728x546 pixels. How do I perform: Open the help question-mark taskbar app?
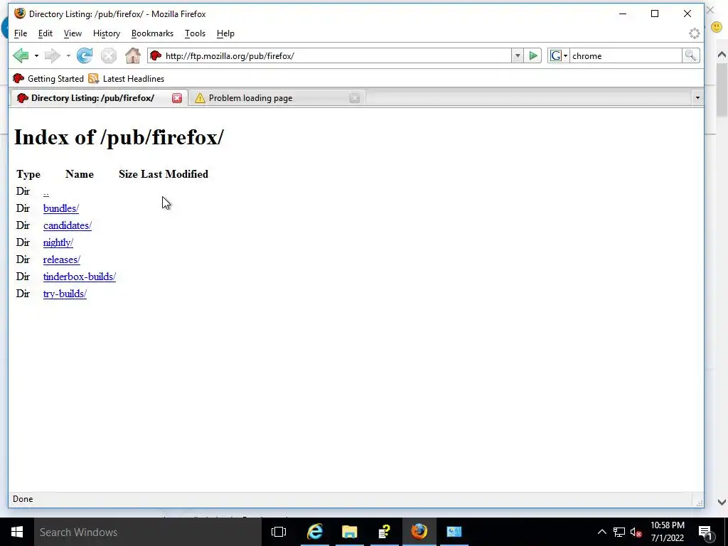point(385,532)
